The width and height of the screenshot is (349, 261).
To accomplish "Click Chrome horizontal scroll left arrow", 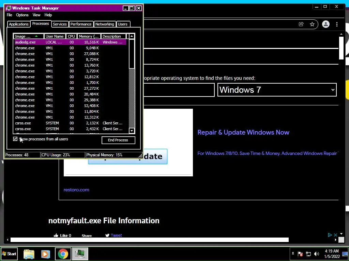I will [x=8, y=240].
